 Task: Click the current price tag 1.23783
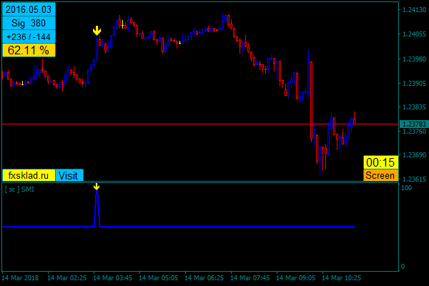coord(412,124)
